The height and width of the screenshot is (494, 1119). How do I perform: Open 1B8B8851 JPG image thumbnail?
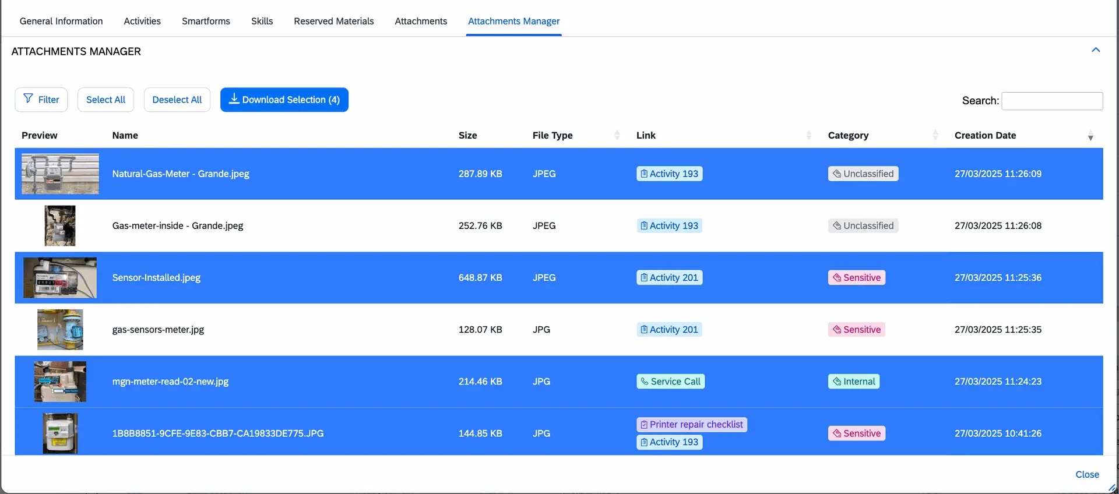tap(60, 433)
